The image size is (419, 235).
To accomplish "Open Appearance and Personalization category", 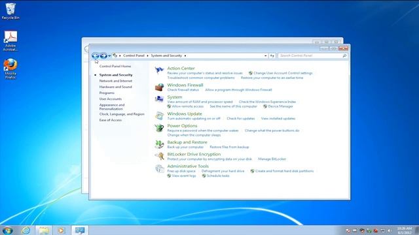I will pyautogui.click(x=112, y=107).
